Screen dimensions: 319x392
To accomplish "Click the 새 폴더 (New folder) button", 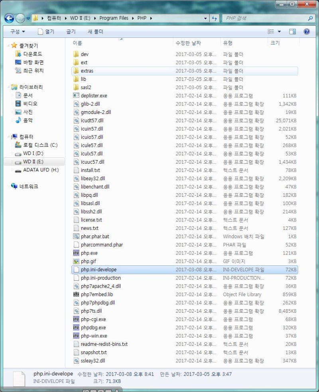I will [x=95, y=31].
